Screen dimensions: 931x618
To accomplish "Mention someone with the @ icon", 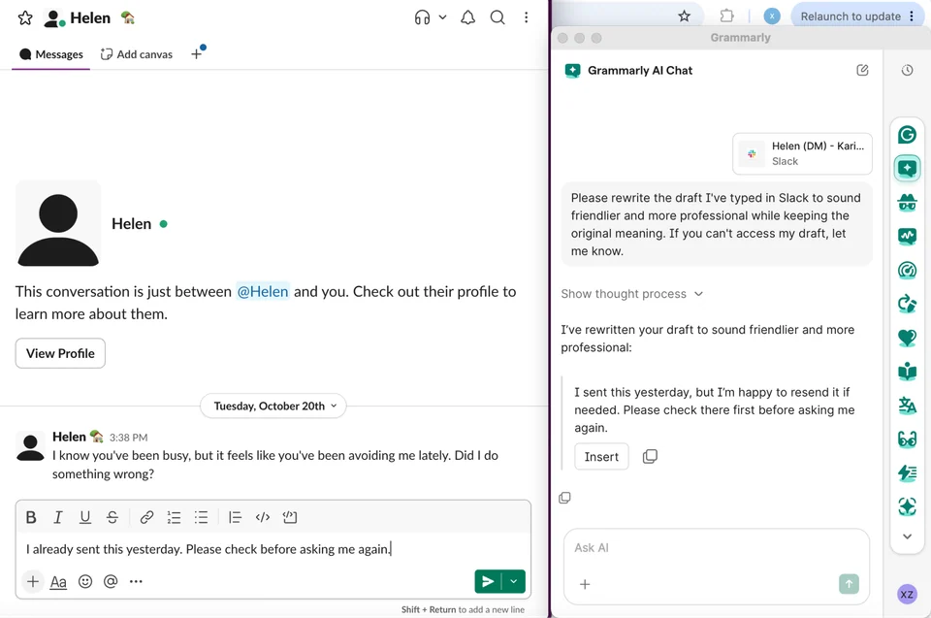I will [111, 582].
